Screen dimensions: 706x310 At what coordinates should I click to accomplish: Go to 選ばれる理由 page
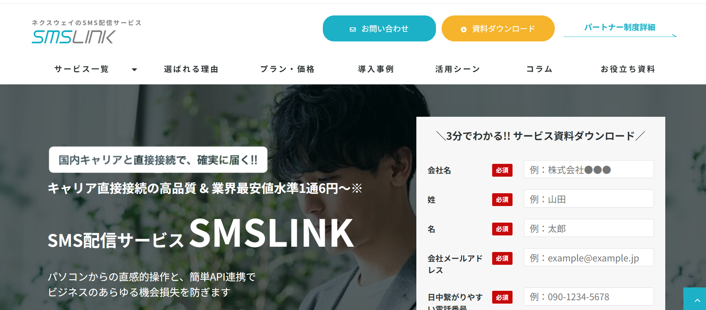click(x=191, y=69)
